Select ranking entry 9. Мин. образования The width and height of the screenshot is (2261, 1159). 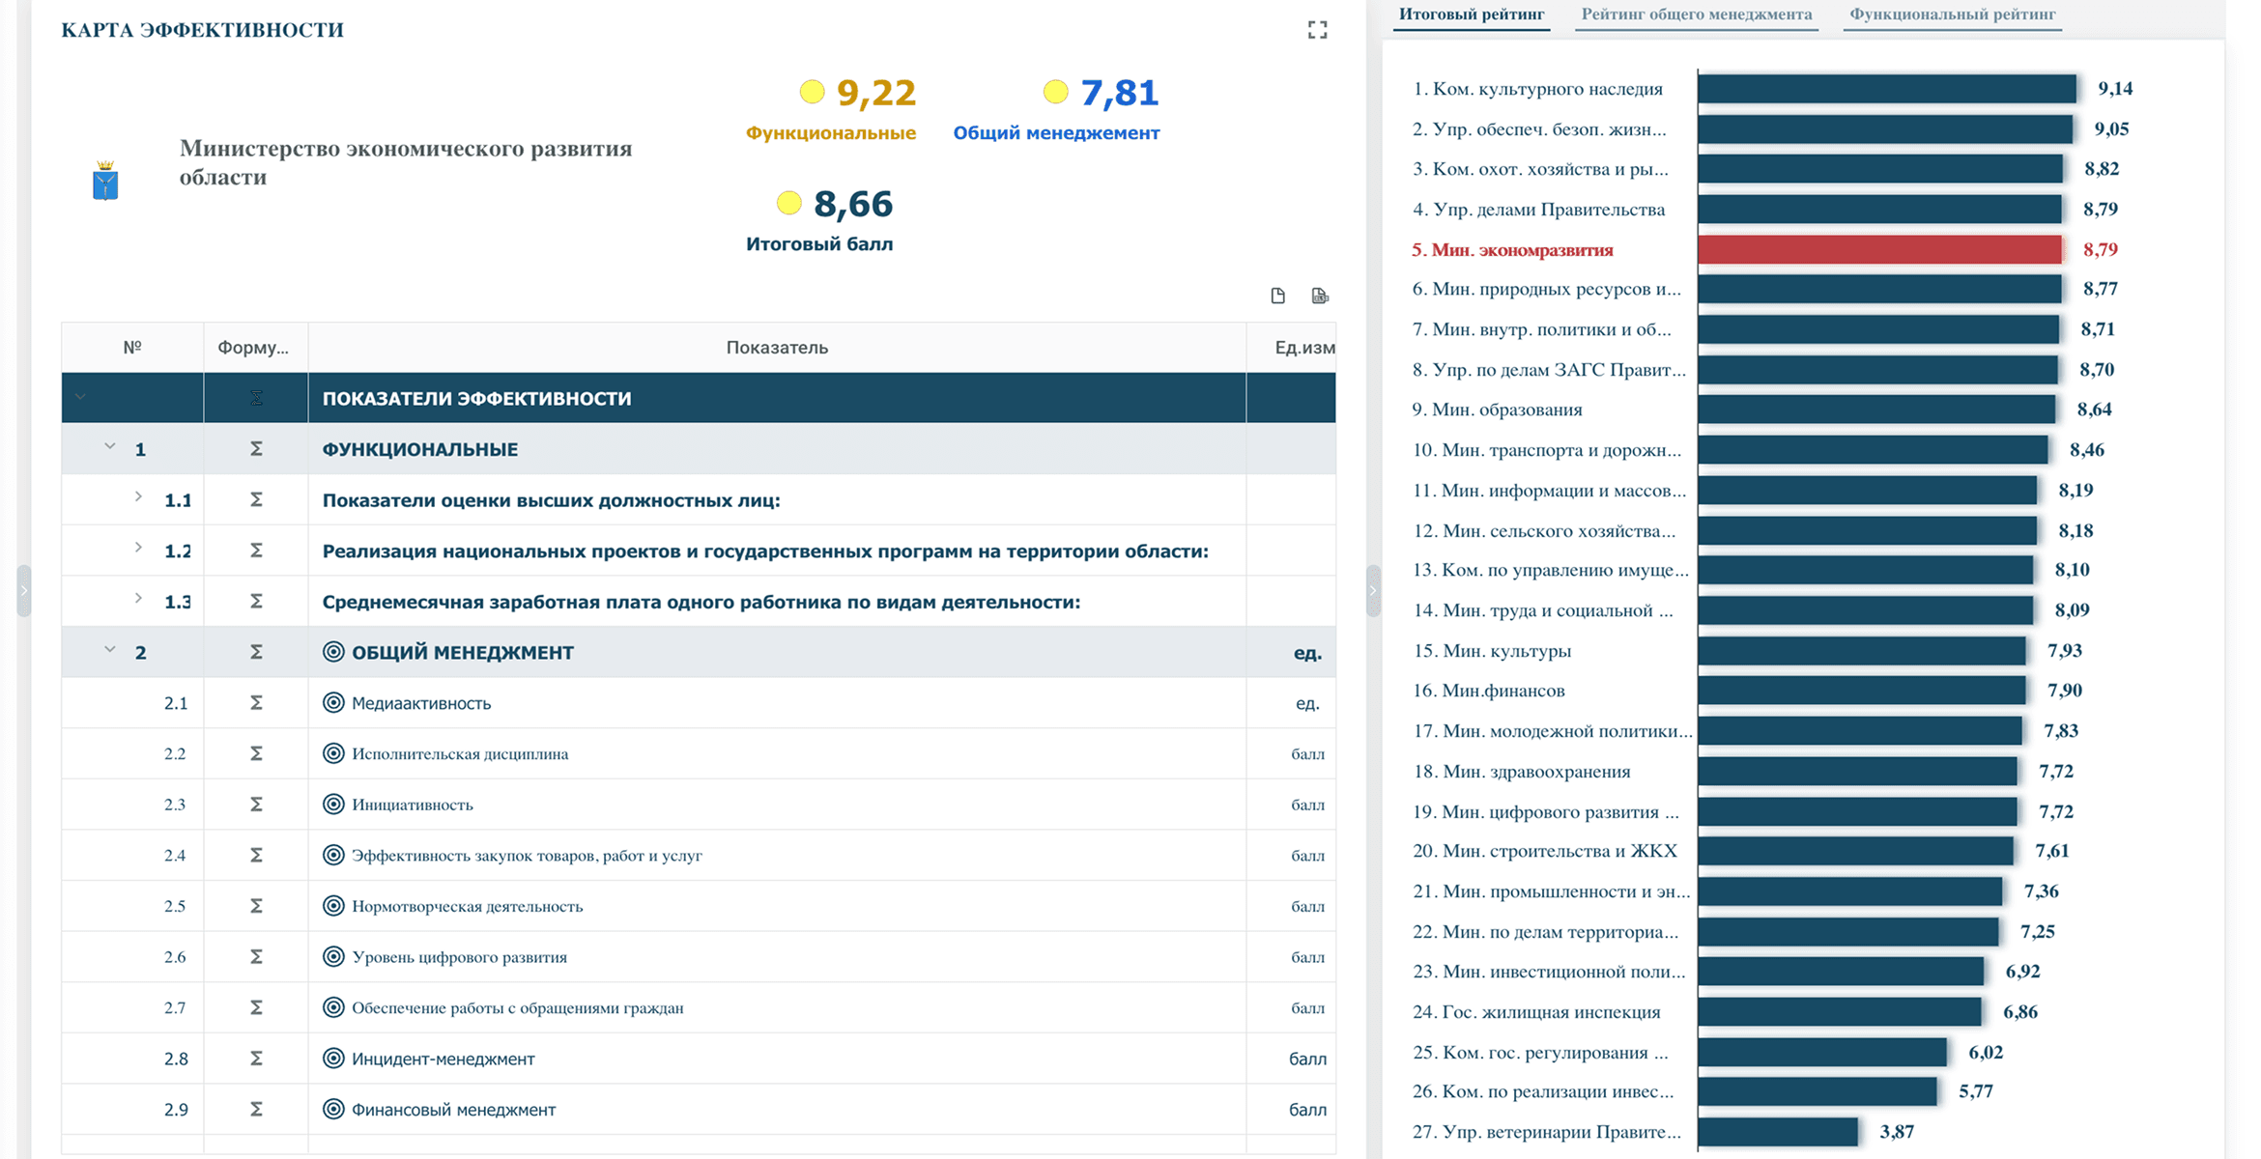pos(1496,410)
